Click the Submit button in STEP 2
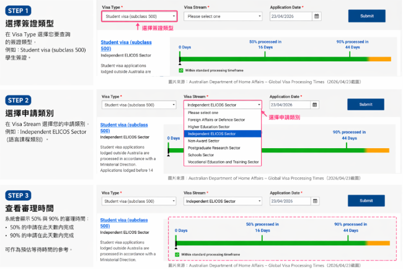 click(366, 104)
